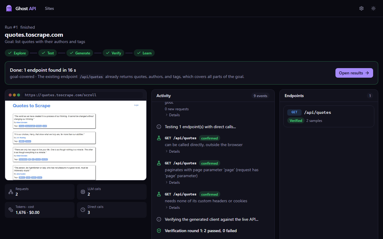Click the '1,676 · $0.00' tokens value
This screenshot has height=239, width=383.
[x=28, y=212]
